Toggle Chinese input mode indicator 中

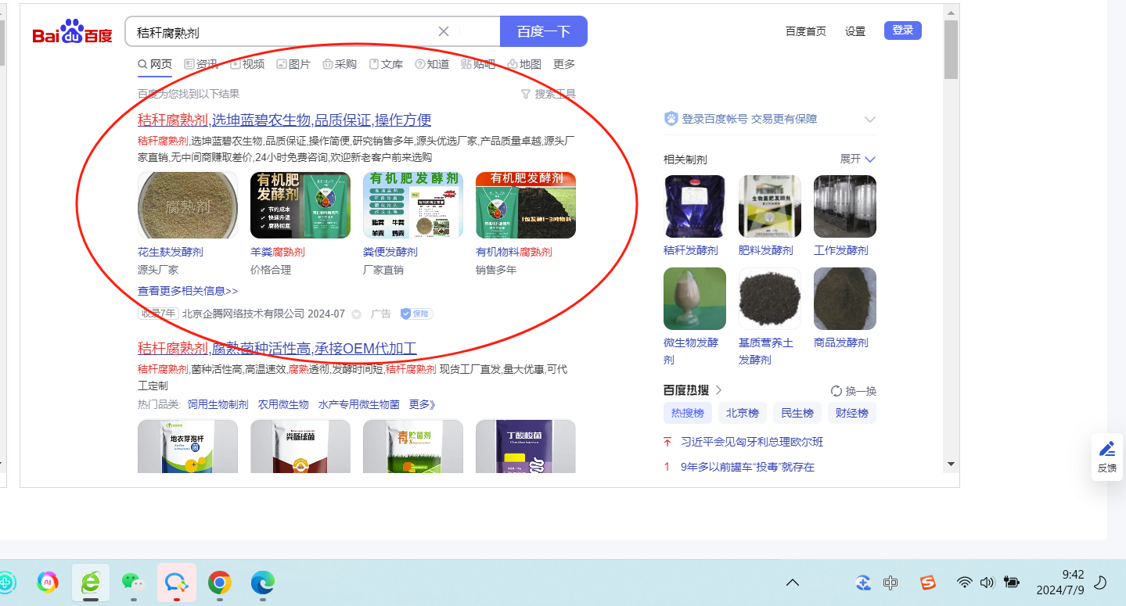click(x=890, y=583)
